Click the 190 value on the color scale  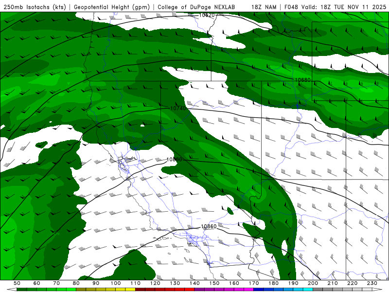293,283
